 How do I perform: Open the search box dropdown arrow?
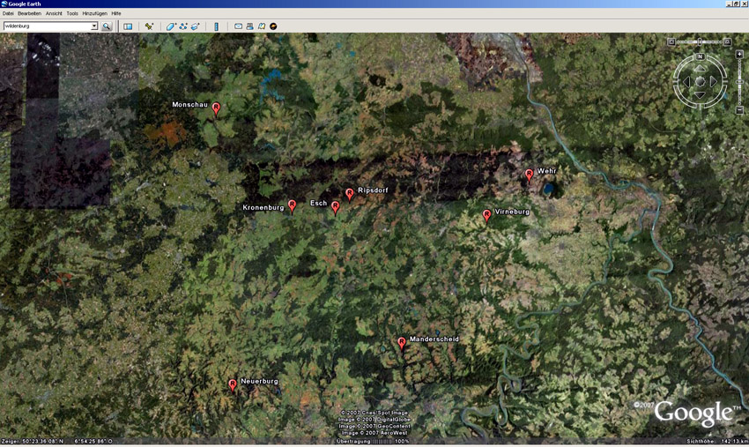tap(94, 26)
